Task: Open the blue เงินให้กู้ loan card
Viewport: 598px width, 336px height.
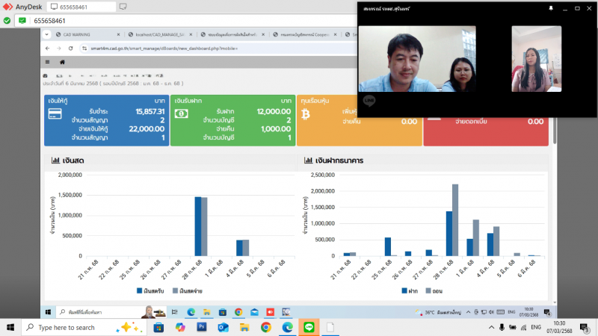Action: tap(106, 120)
